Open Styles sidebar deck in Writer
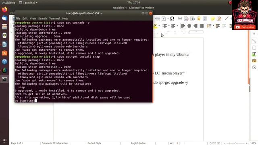This screenshot has width=258, height=145. tap(254, 54)
